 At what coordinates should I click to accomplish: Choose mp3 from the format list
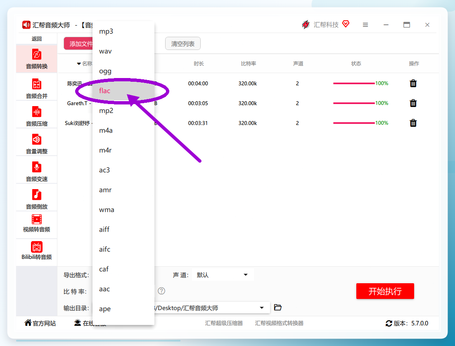(123, 31)
